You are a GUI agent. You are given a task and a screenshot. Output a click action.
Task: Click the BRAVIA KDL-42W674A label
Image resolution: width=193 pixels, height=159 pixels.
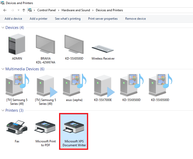pos(46,60)
